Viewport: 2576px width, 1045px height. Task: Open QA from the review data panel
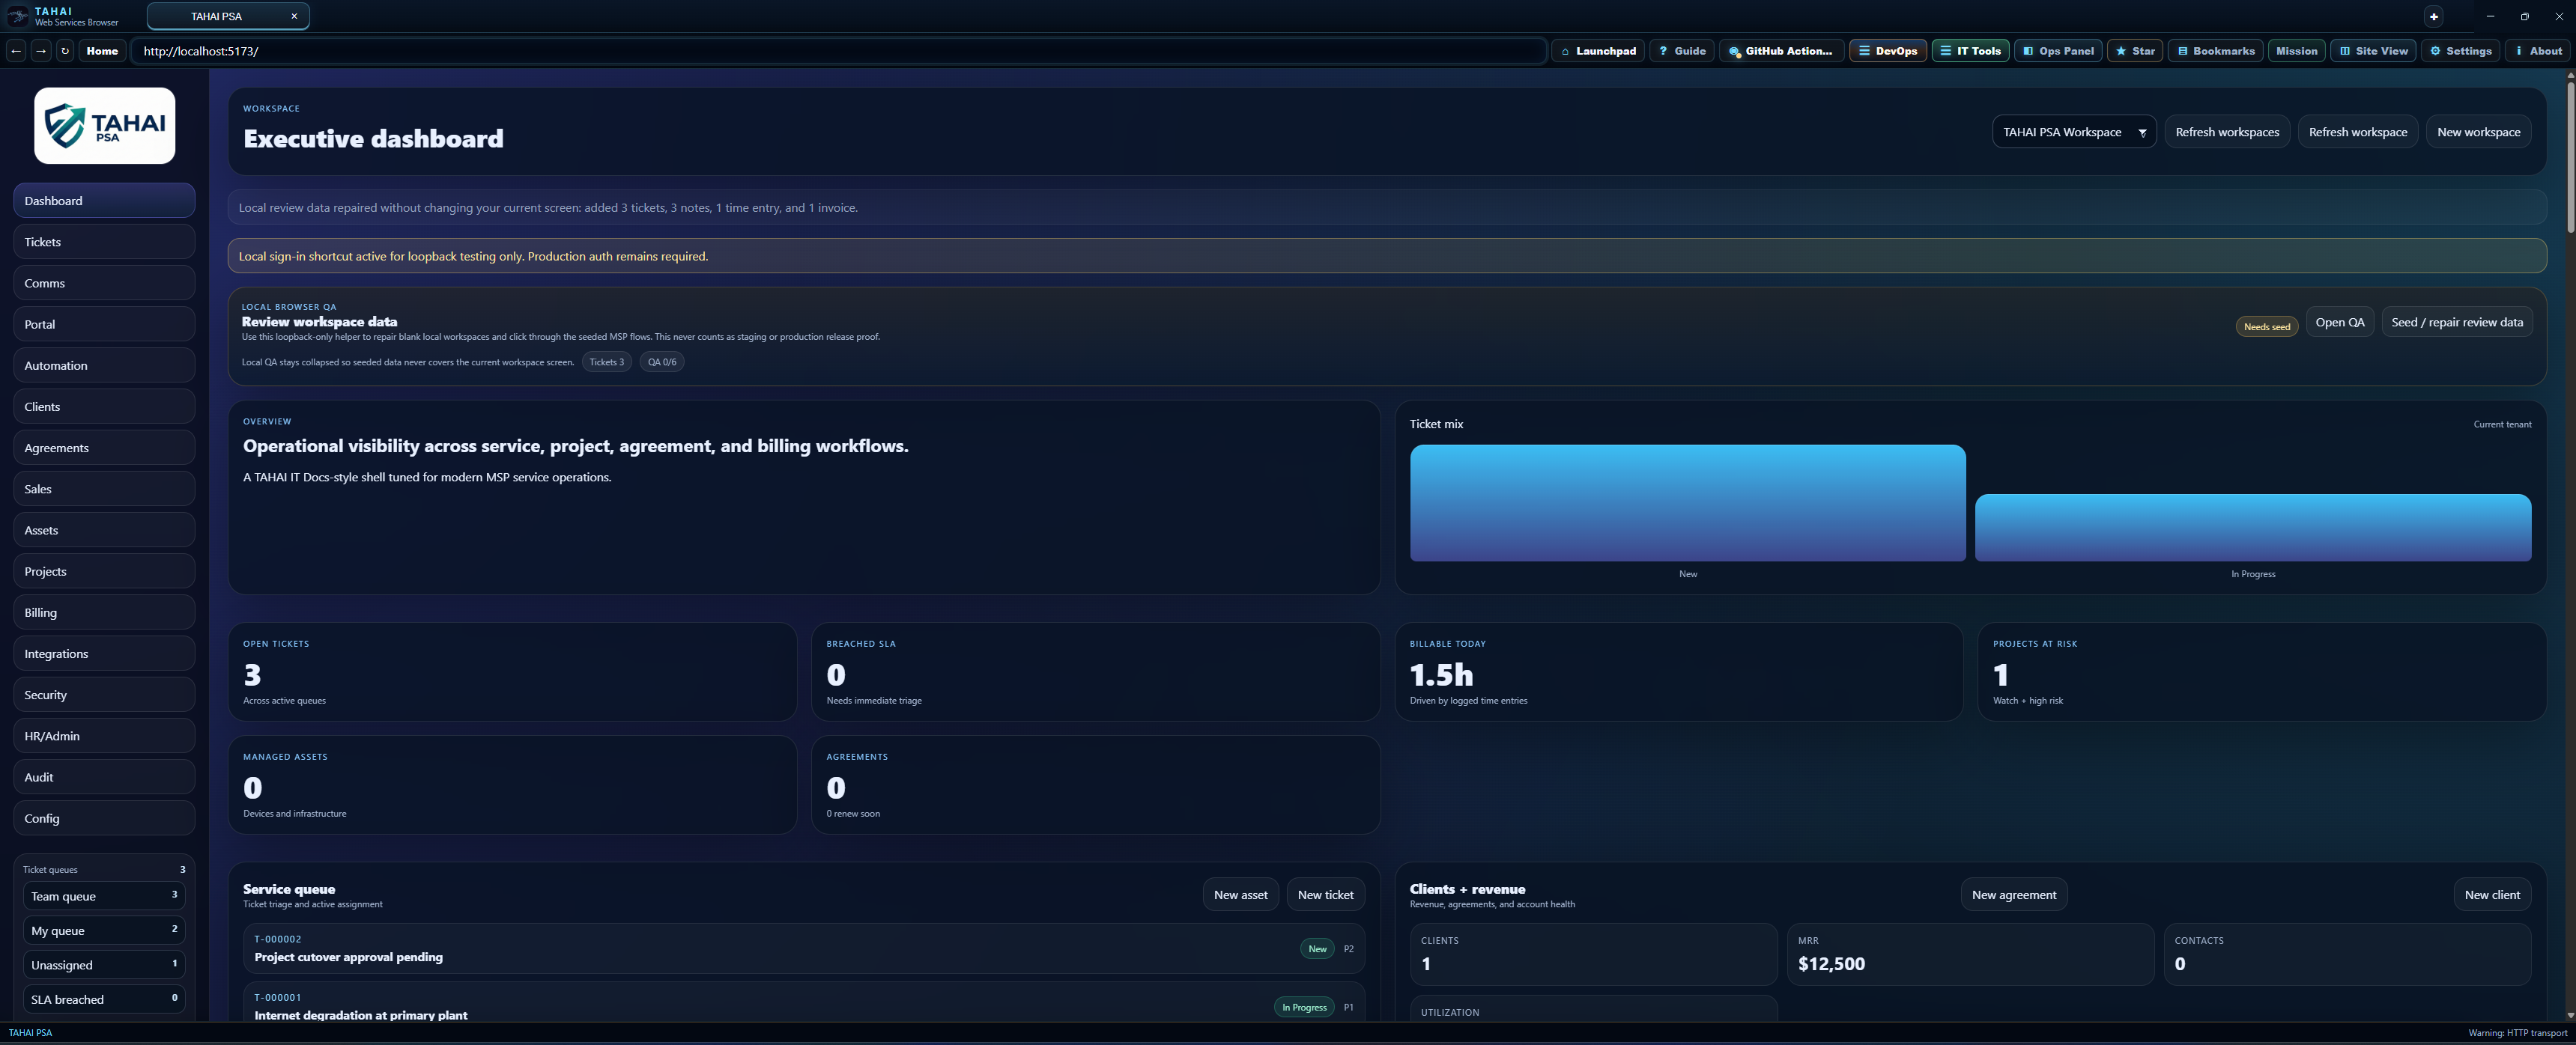(x=2340, y=322)
